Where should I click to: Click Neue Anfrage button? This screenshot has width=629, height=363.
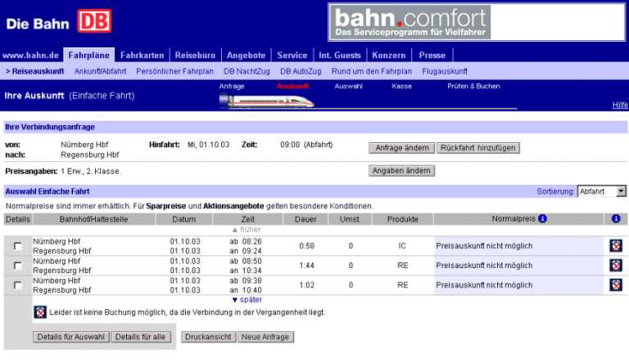[265, 337]
